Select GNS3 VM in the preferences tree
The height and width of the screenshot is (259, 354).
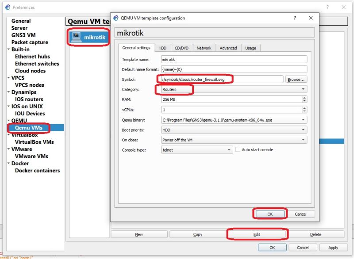click(x=23, y=35)
